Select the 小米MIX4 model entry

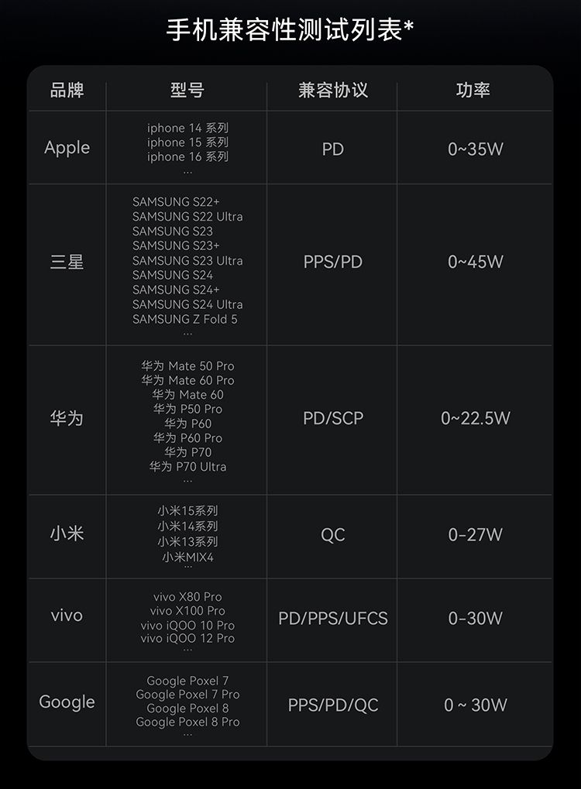pos(187,557)
